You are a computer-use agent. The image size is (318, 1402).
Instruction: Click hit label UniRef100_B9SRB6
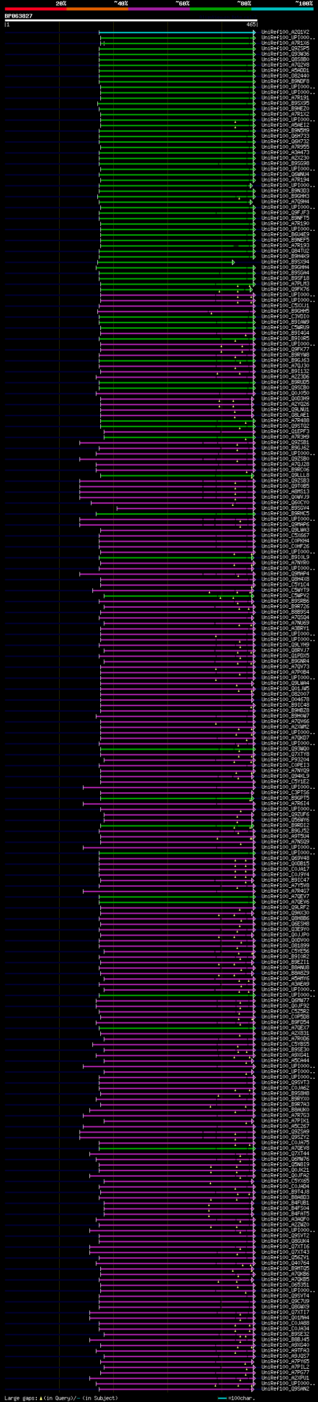pyautogui.click(x=285, y=601)
